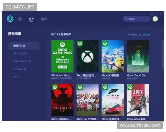Click the 搜索结果 sidebar heading
The width and height of the screenshot is (166, 132).
15,34
